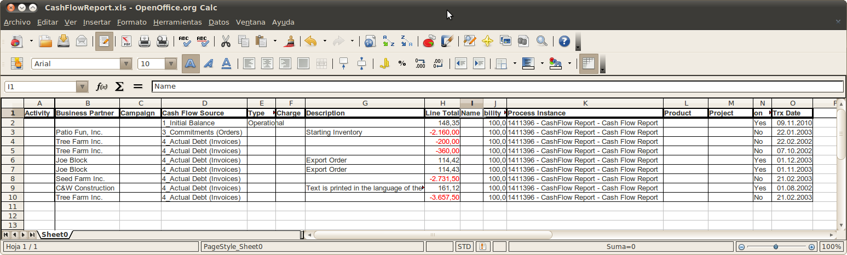Open OpenOffice.org Help
This screenshot has width=847, height=255.
pos(564,41)
